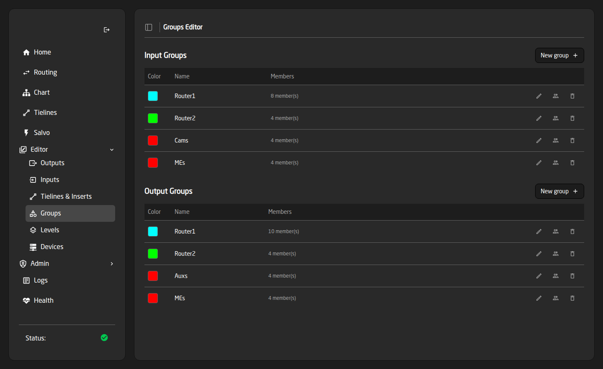Open Tielines & Inserts editor
Viewport: 603px width, 369px height.
point(70,197)
